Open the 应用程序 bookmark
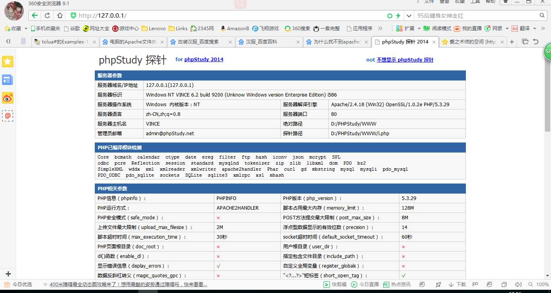 (359, 29)
